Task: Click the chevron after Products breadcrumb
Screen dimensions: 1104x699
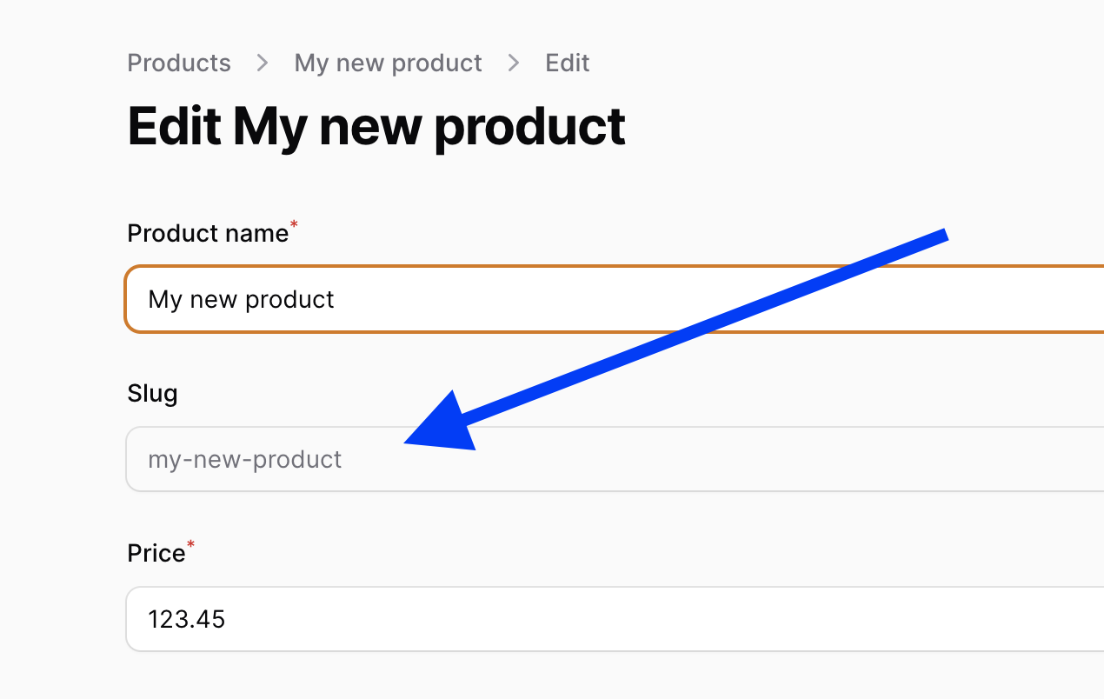Action: pyautogui.click(x=263, y=63)
